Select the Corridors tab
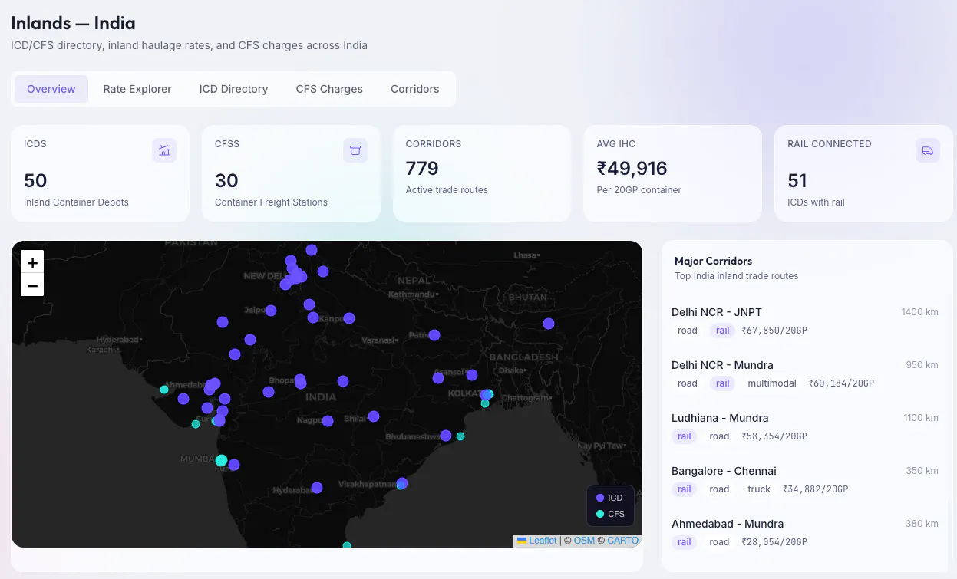This screenshot has width=957, height=579. coord(415,89)
